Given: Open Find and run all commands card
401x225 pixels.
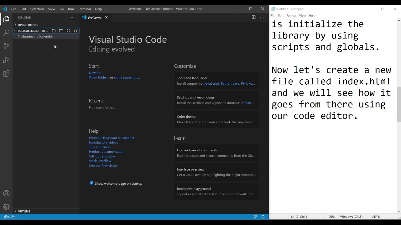Looking at the screenshot, I should click(x=216, y=153).
